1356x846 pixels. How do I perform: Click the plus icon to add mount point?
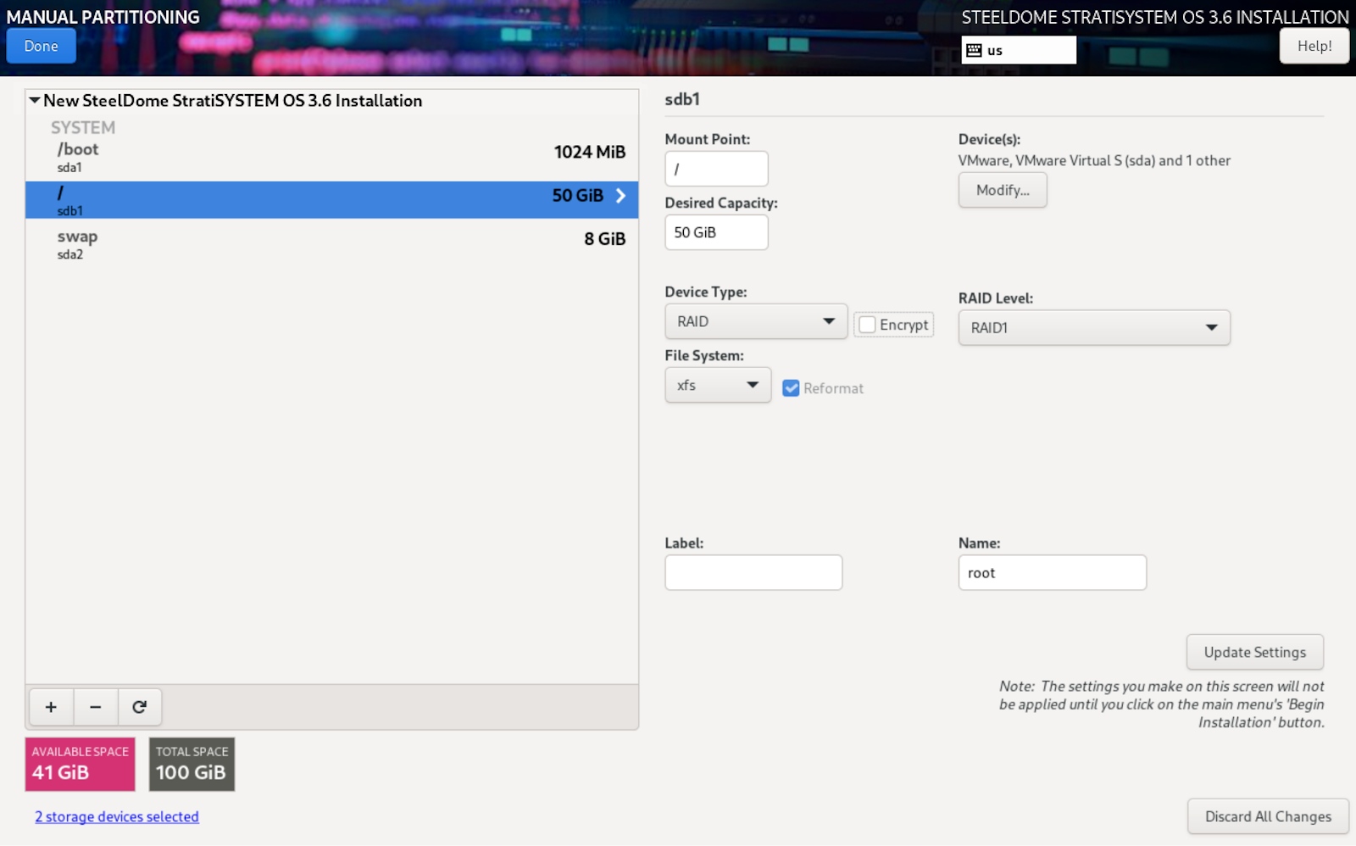[x=51, y=707]
